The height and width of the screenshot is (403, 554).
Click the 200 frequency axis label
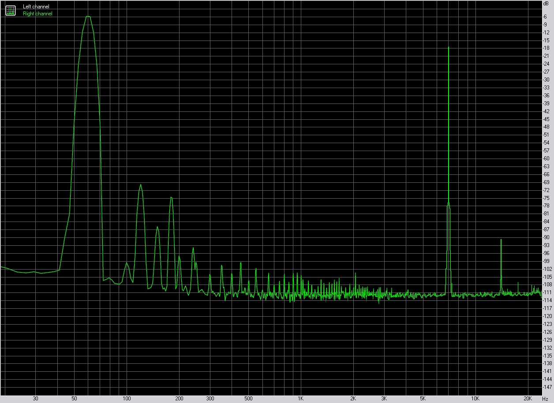[179, 399]
